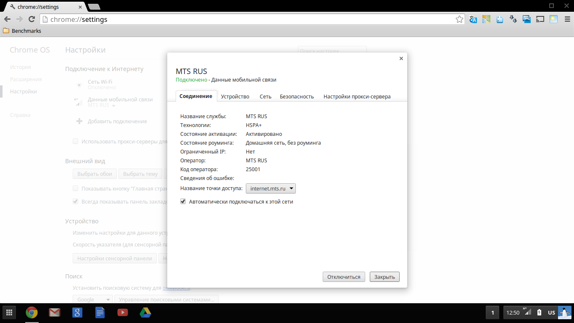The width and height of the screenshot is (574, 323).
Task: Open the access point name dropdown
Action: (x=271, y=188)
